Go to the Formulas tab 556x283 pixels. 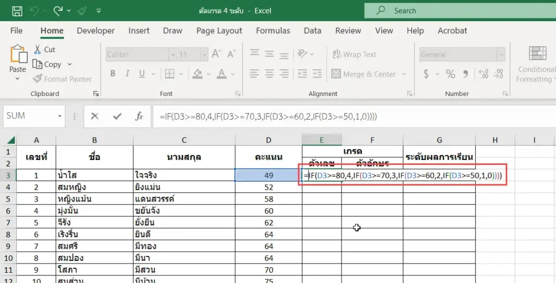pyautogui.click(x=273, y=31)
